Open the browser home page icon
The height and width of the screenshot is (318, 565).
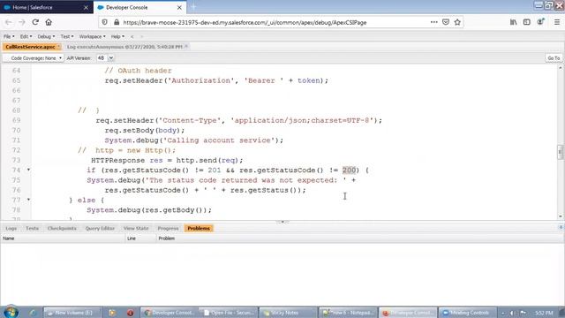pyautogui.click(x=49, y=22)
